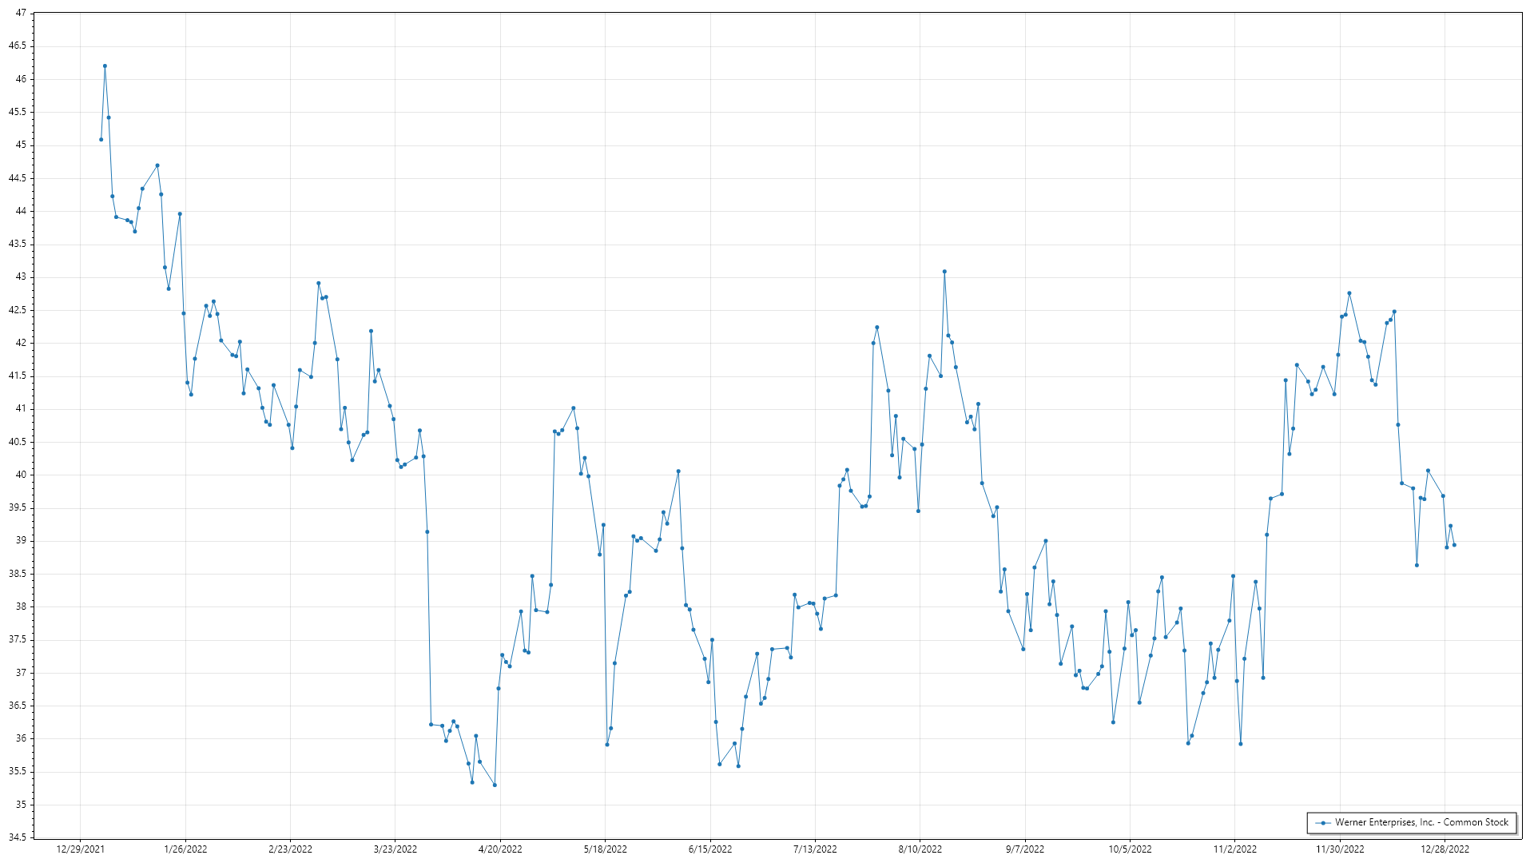Click the 12/28/2022 x-axis date label
Image resolution: width=1534 pixels, height=863 pixels.
pyautogui.click(x=1445, y=849)
